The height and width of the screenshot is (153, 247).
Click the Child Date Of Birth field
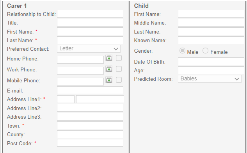(x=211, y=61)
